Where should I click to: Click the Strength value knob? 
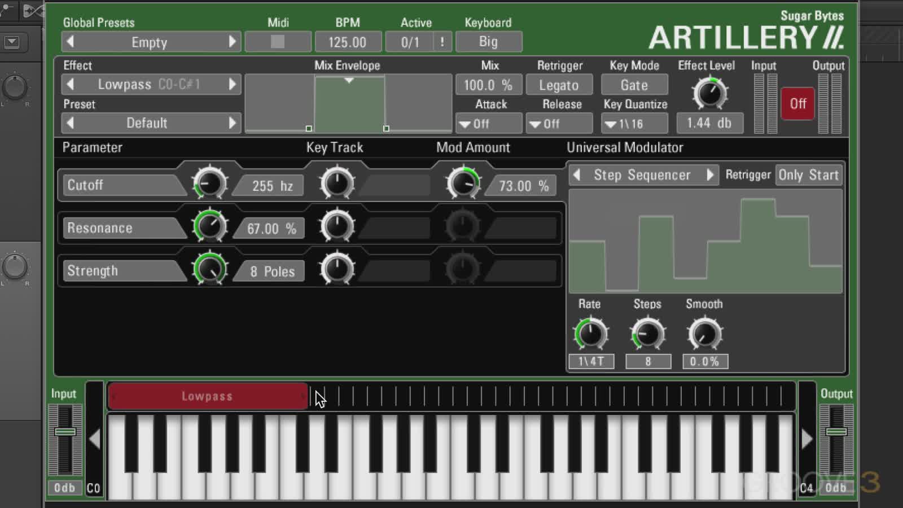209,269
